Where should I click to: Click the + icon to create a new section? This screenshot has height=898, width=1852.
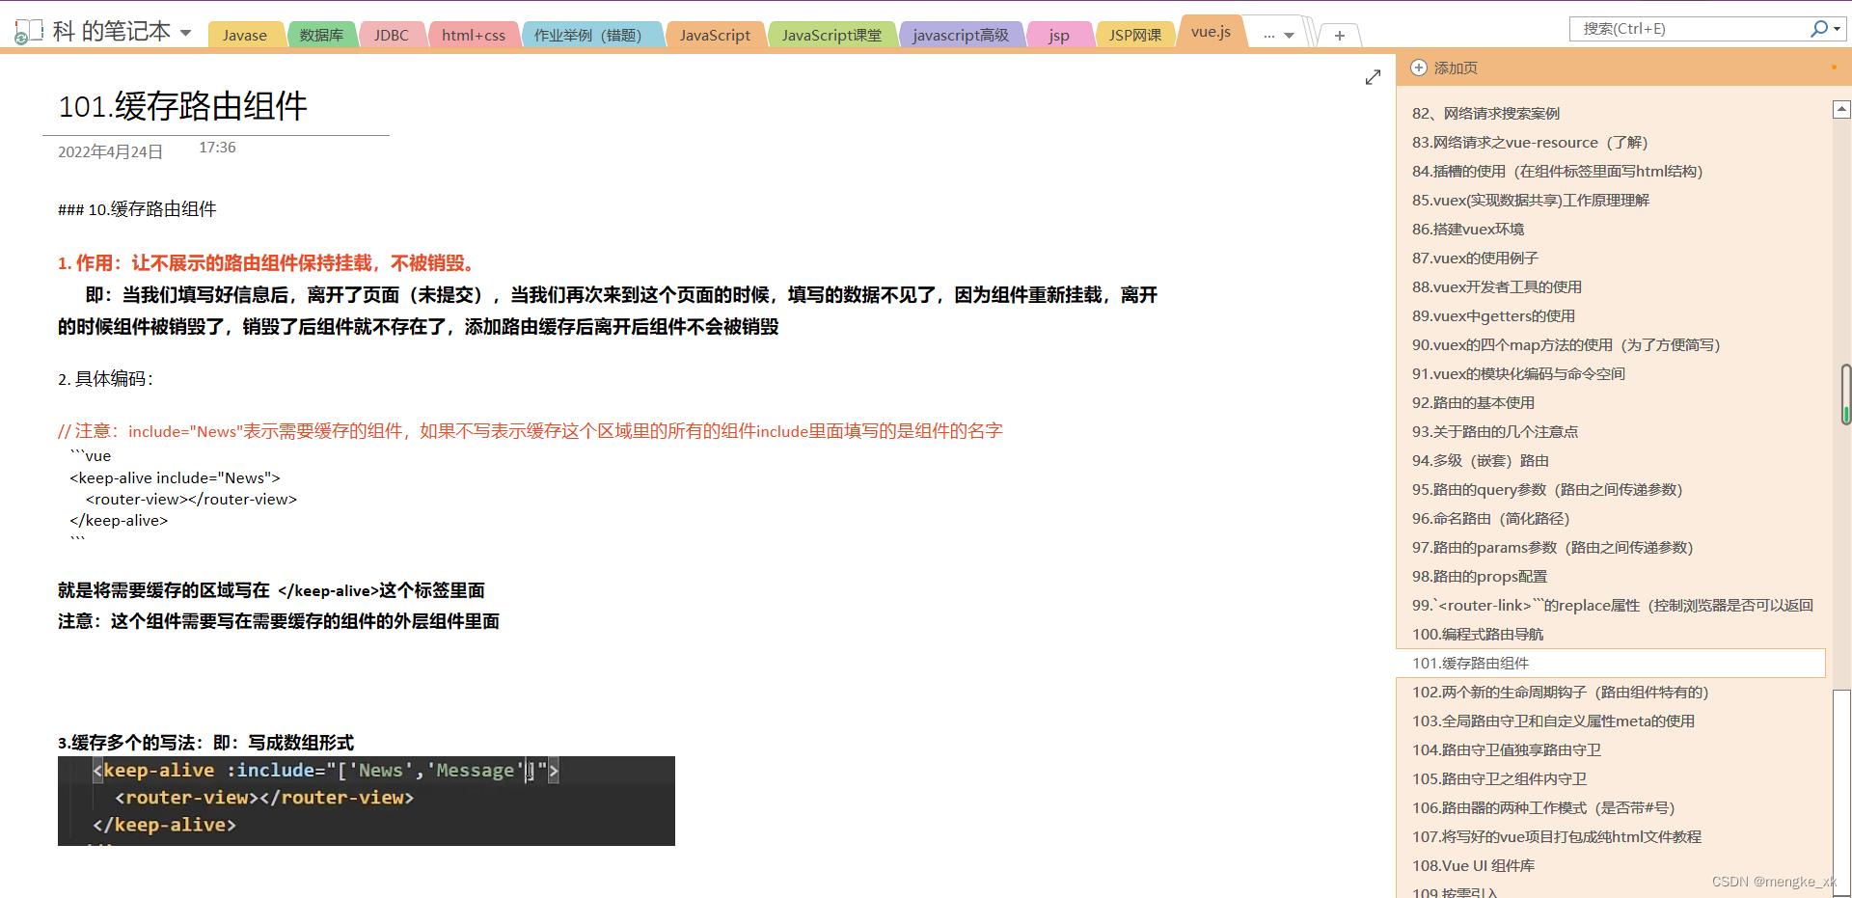tap(1338, 35)
